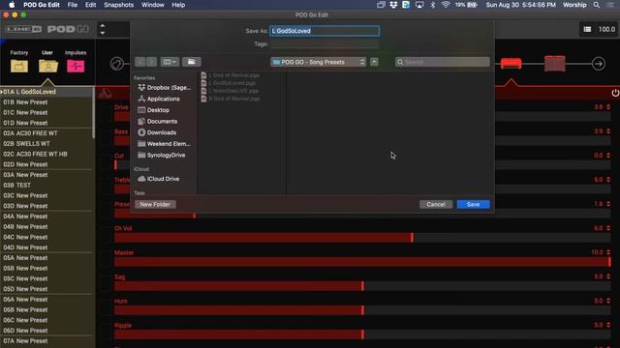Open the Factory presets folder
620x348 pixels.
(x=19, y=66)
